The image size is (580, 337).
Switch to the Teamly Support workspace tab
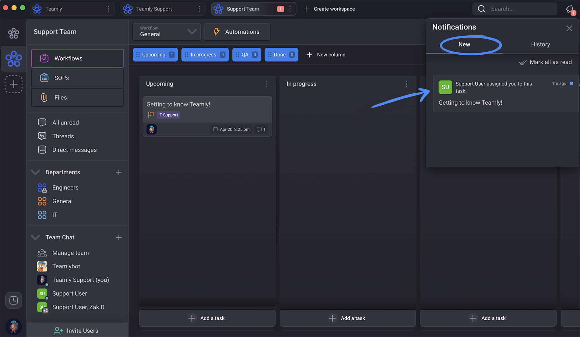tap(163, 9)
